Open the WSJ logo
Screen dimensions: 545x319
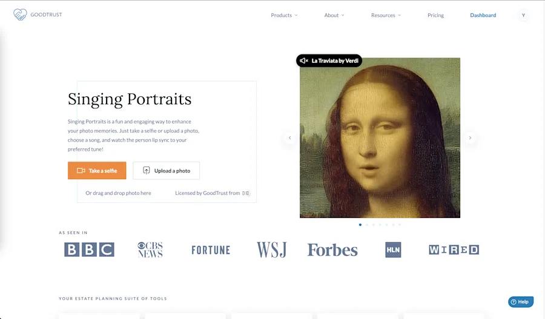272,249
